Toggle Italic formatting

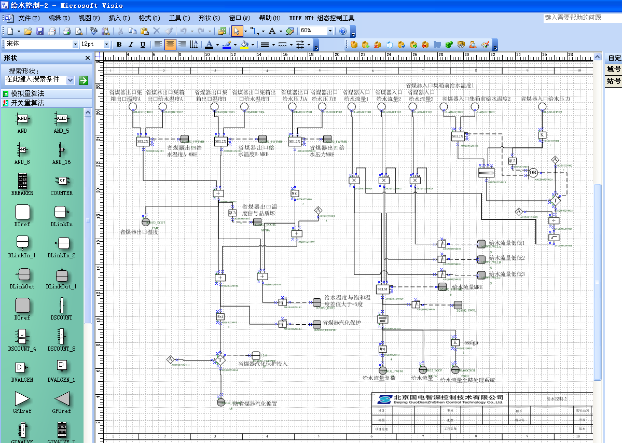tap(131, 45)
